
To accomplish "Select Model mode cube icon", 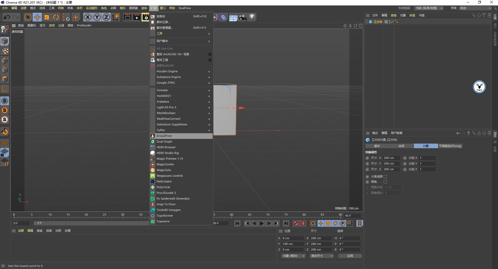I will 5,41.
